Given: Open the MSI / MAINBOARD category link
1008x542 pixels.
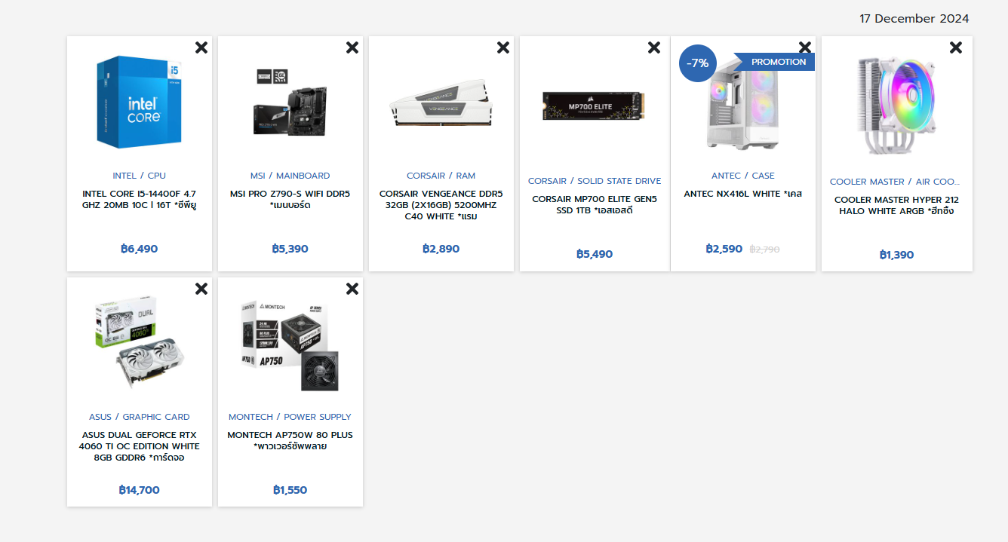Looking at the screenshot, I should 290,176.
